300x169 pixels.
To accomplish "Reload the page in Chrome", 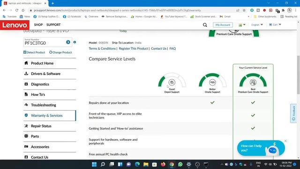I will [x=17, y=10].
